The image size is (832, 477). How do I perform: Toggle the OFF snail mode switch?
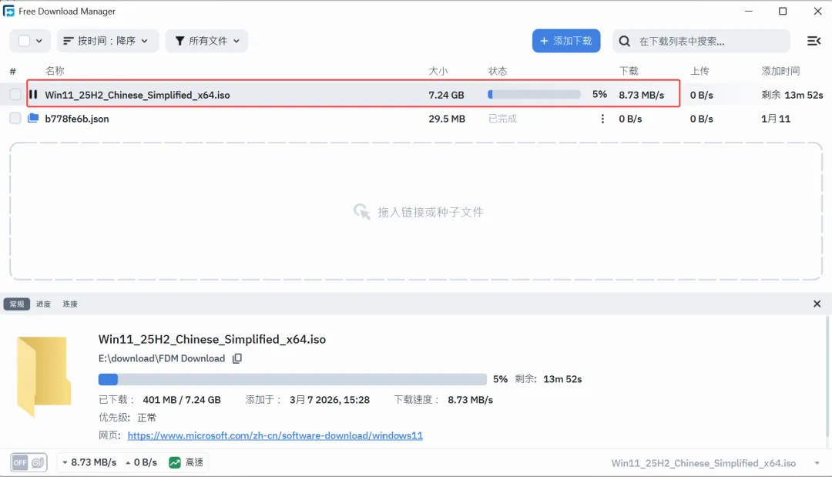[x=29, y=462]
